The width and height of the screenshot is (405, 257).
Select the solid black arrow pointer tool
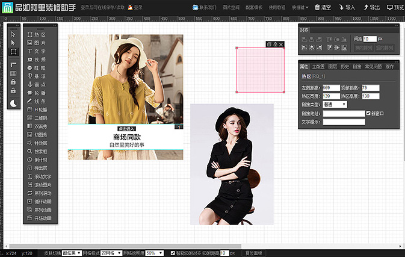13,43
